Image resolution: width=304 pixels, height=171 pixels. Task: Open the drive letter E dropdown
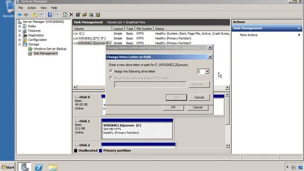pyautogui.click(x=207, y=72)
